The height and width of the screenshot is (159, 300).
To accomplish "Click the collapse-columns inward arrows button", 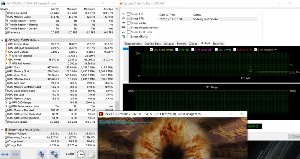I will (15, 154).
